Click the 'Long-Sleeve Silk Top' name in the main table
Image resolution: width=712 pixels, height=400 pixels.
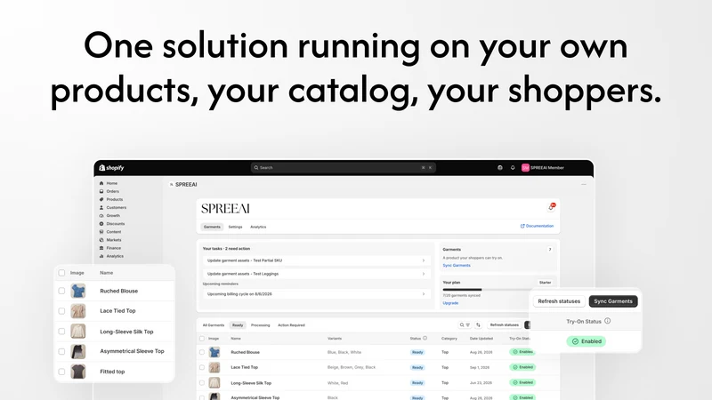[251, 383]
